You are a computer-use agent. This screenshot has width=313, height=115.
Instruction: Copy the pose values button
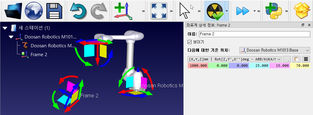[287, 59]
